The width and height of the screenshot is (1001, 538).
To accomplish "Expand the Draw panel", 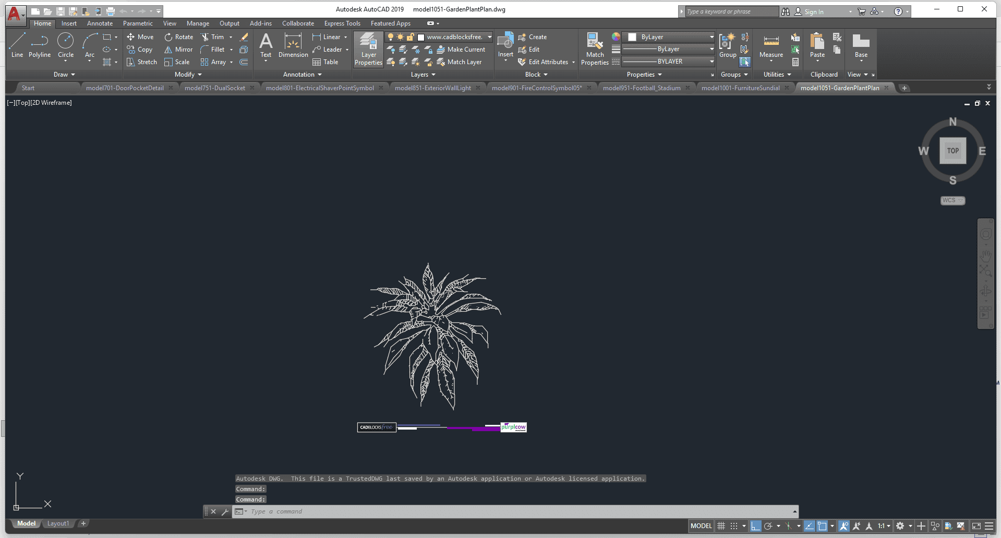I will coord(64,75).
